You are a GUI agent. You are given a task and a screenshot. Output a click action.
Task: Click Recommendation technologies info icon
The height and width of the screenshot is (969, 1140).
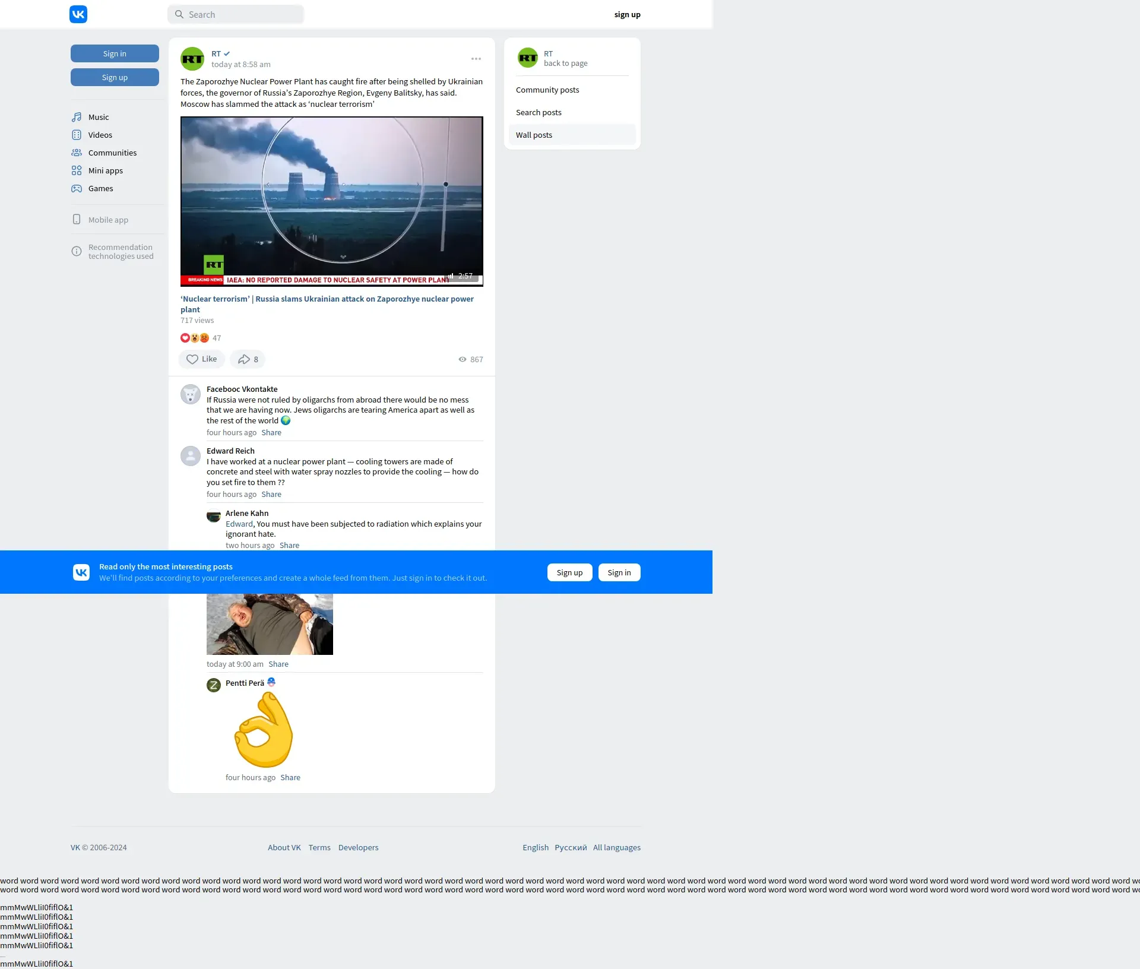(x=77, y=251)
